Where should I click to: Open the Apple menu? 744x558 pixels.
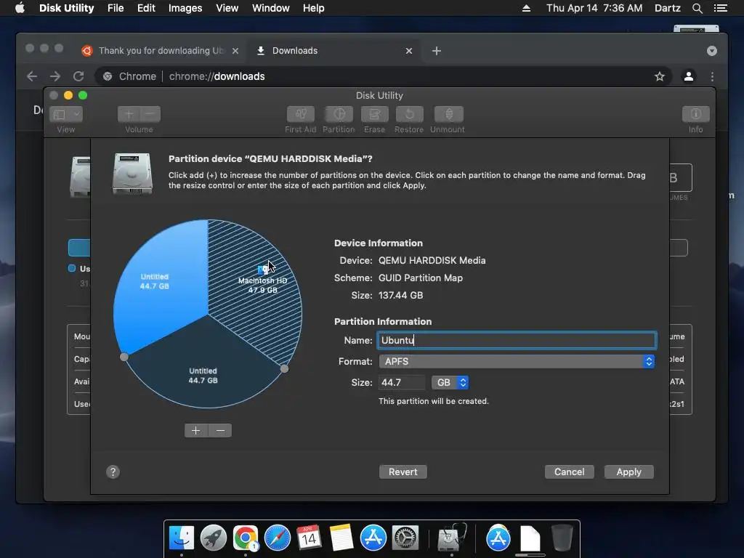(20, 8)
